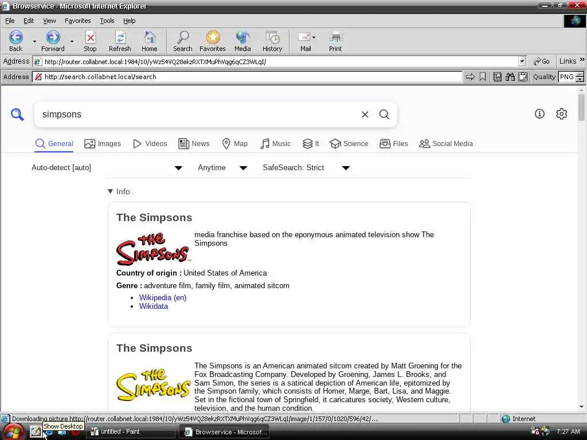Click the Go button beside the address bar
Image resolution: width=587 pixels, height=440 pixels.
click(x=542, y=61)
